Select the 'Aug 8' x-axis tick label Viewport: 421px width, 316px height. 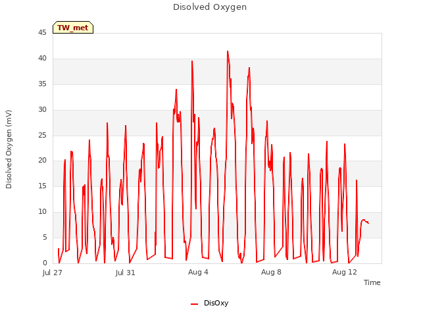pos(271,272)
